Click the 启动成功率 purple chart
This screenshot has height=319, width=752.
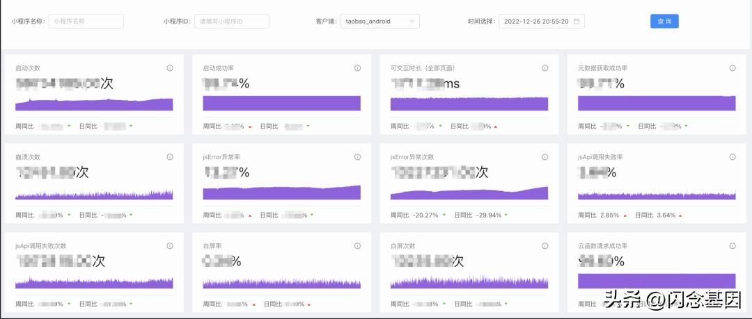click(281, 104)
